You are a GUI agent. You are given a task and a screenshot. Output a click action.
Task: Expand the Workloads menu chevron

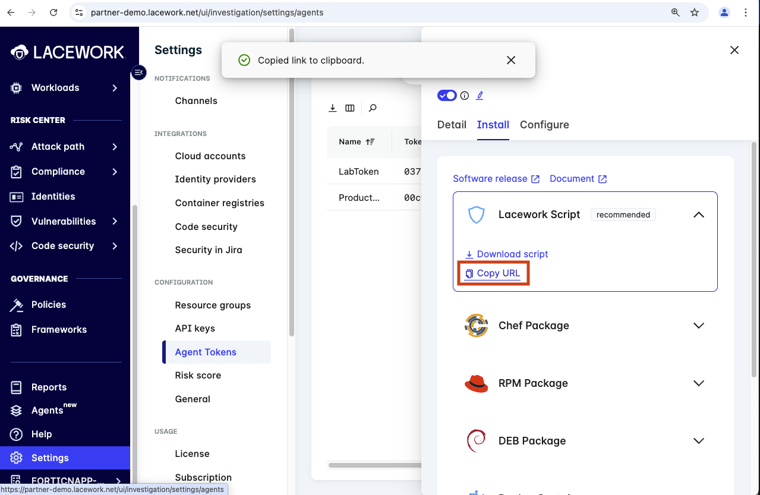pos(115,88)
